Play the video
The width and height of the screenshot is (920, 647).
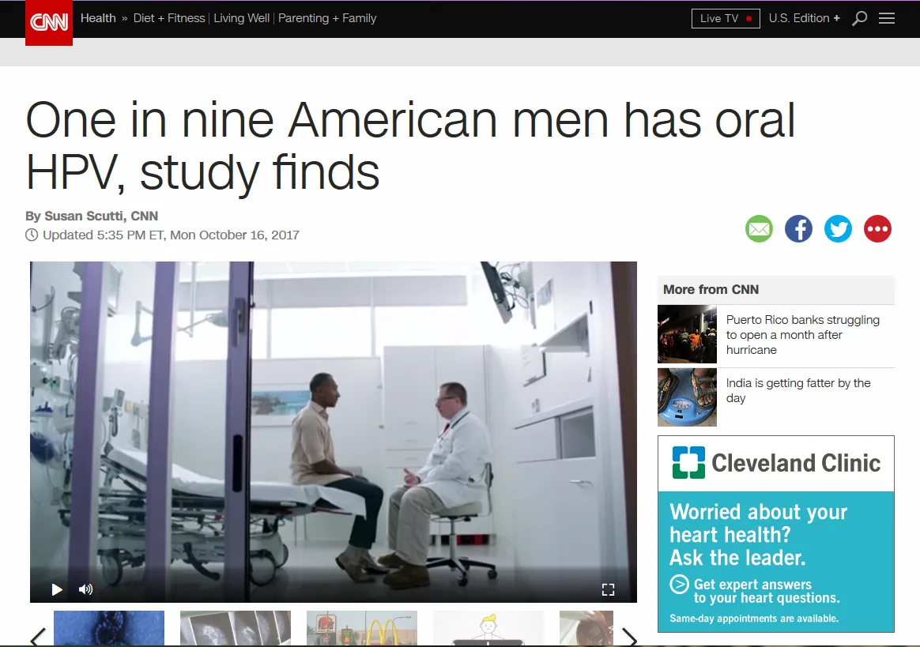[x=57, y=589]
